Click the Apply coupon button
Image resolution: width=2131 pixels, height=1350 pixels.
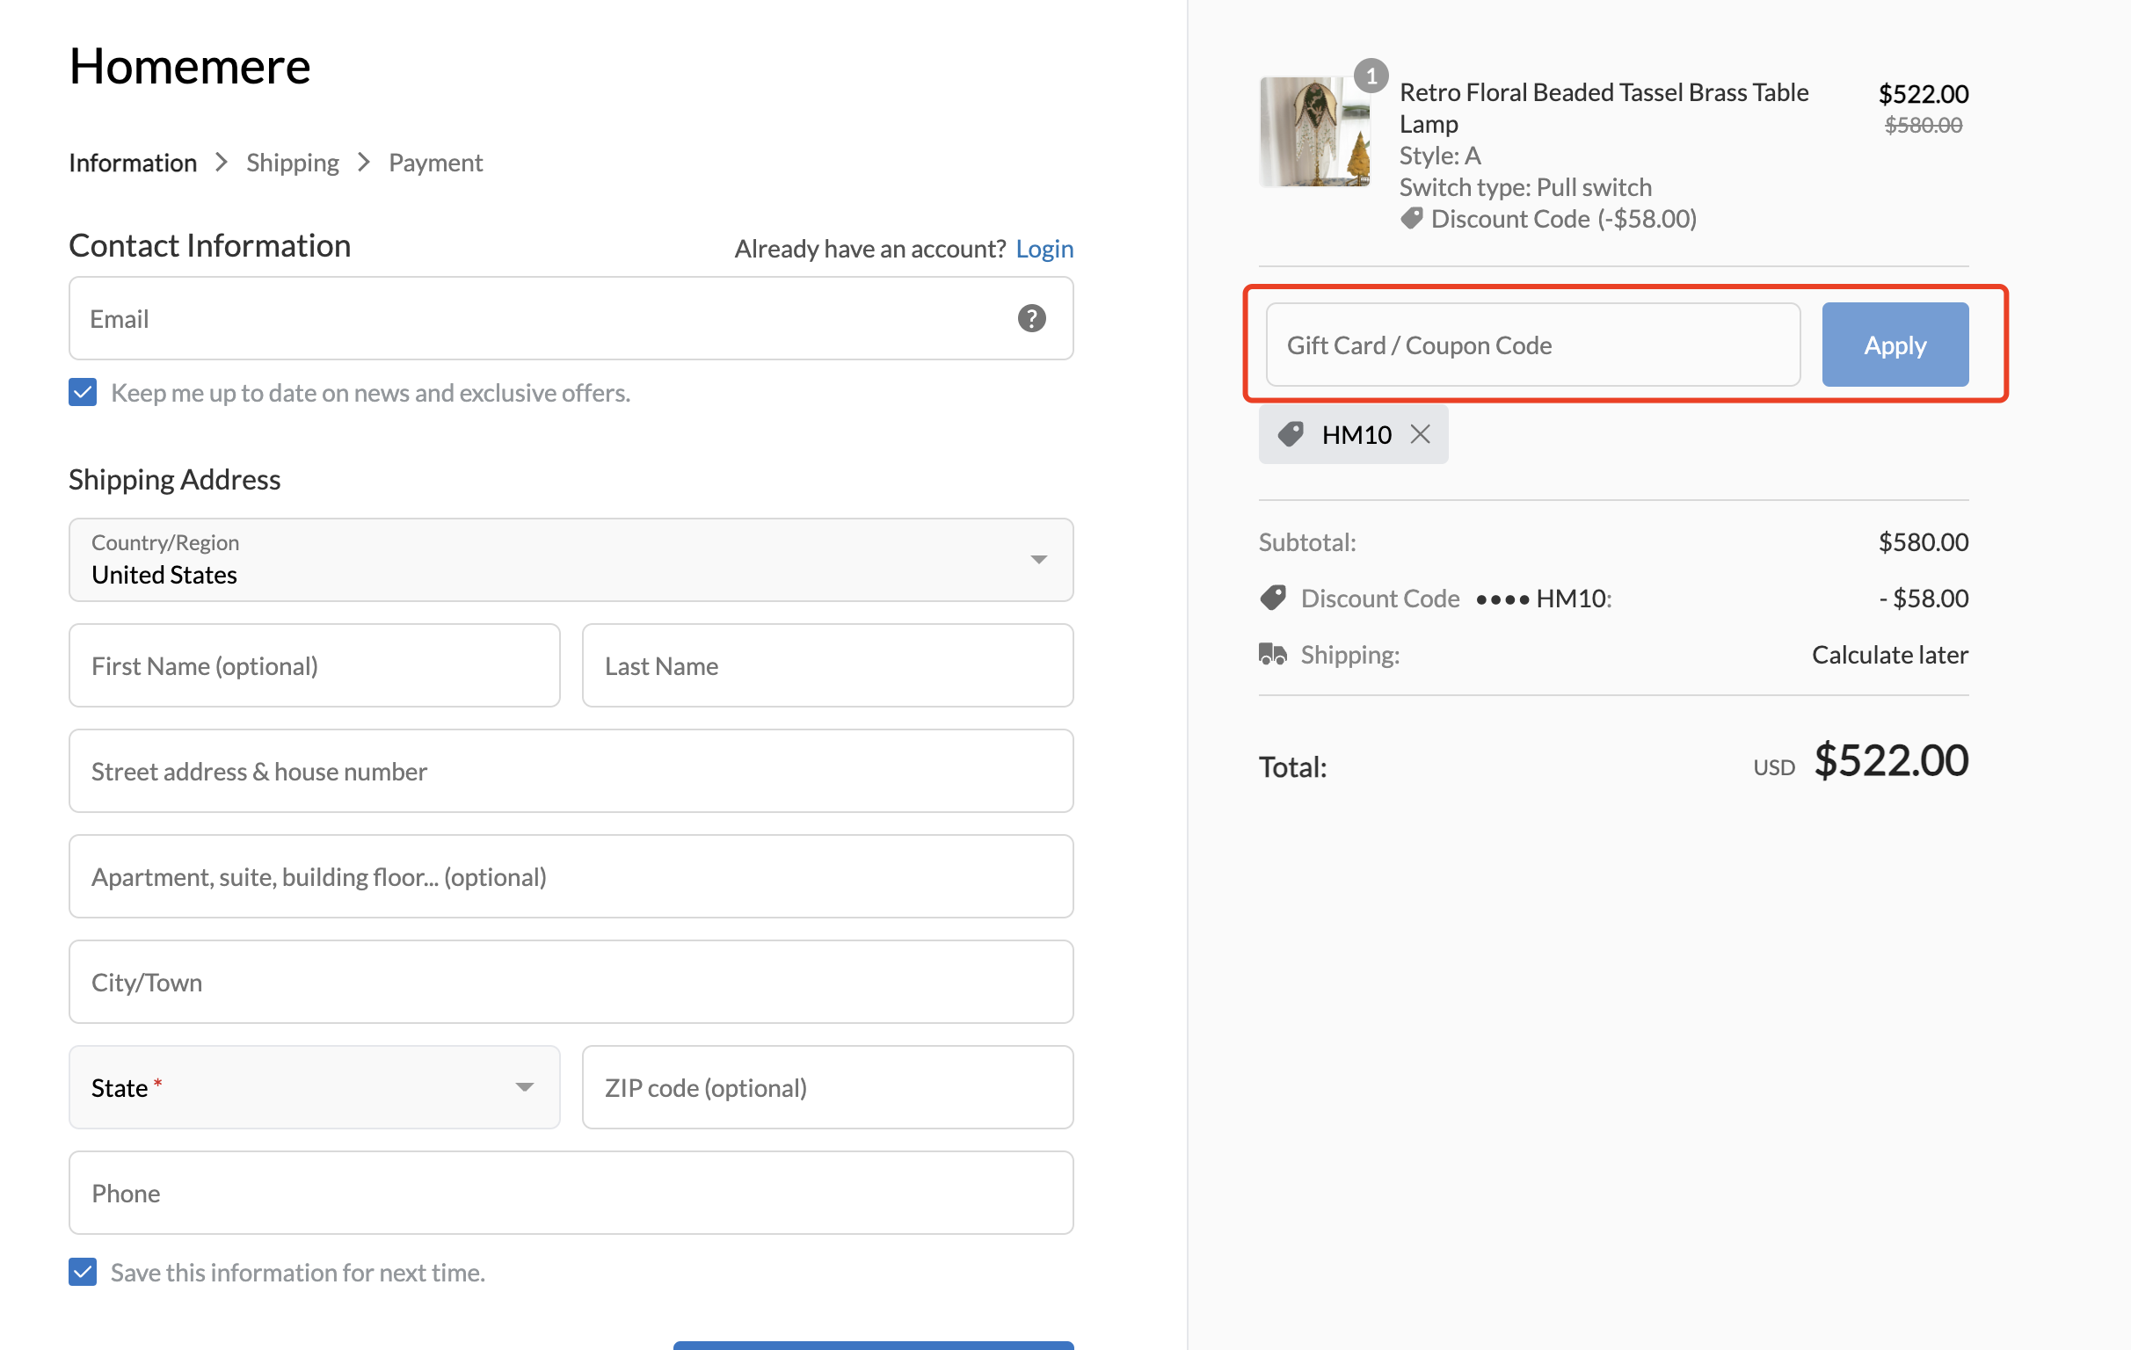(x=1895, y=345)
